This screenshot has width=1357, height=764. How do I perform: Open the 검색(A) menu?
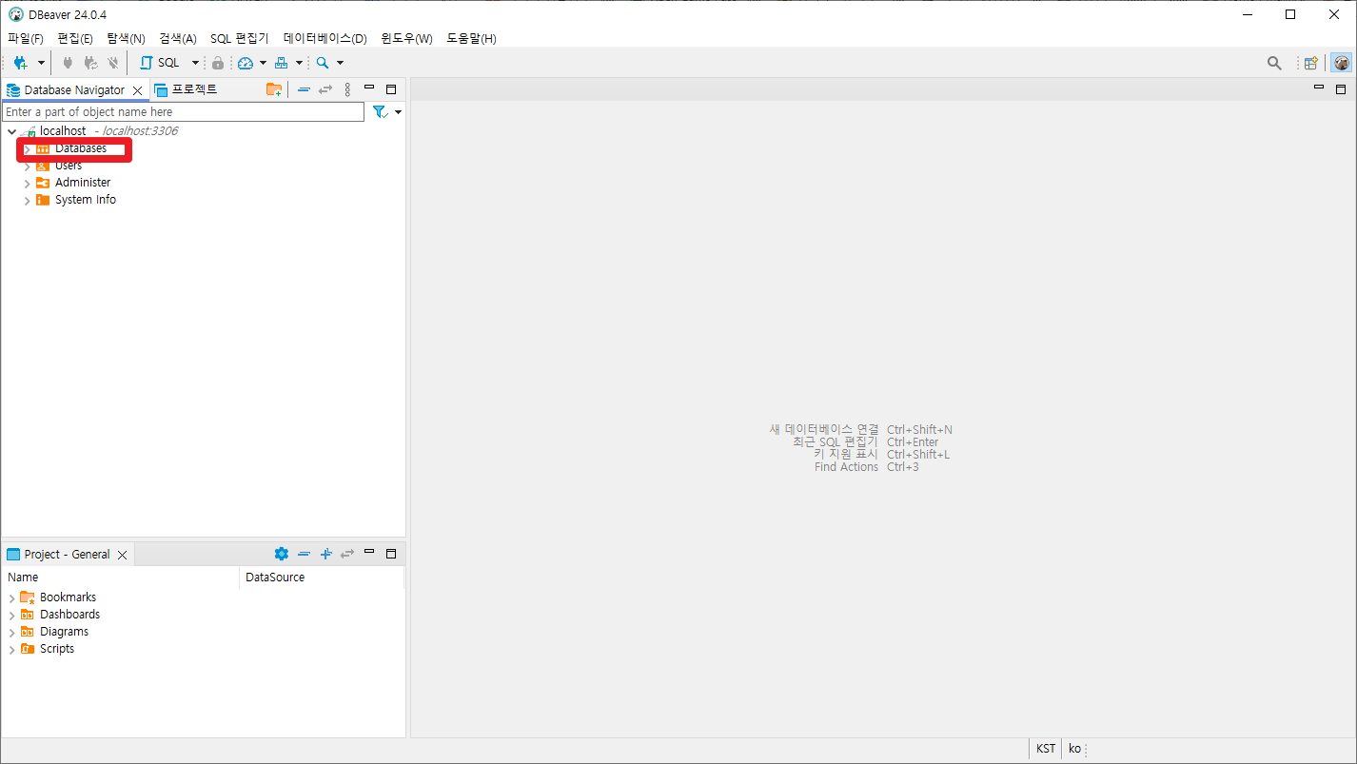tap(177, 38)
